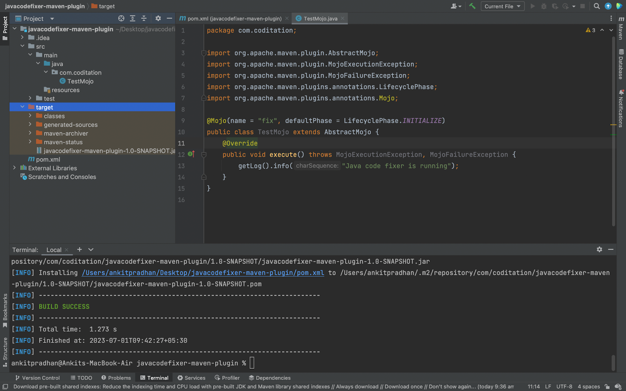Open the terminal sessions chevron dropdown
Viewport: 626px width, 391px height.
tap(91, 249)
